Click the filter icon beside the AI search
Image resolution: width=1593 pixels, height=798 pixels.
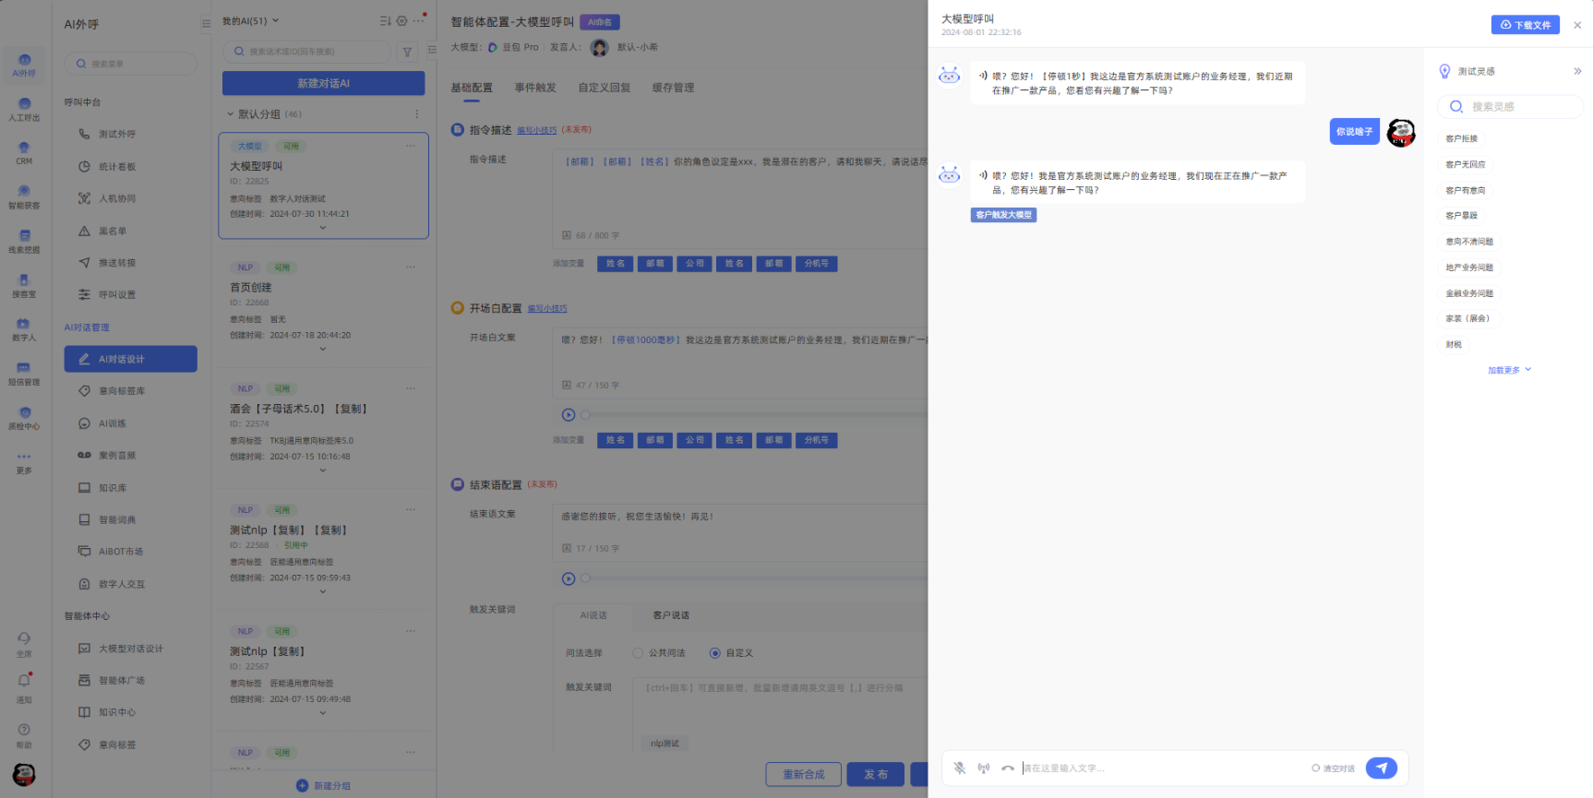point(407,53)
